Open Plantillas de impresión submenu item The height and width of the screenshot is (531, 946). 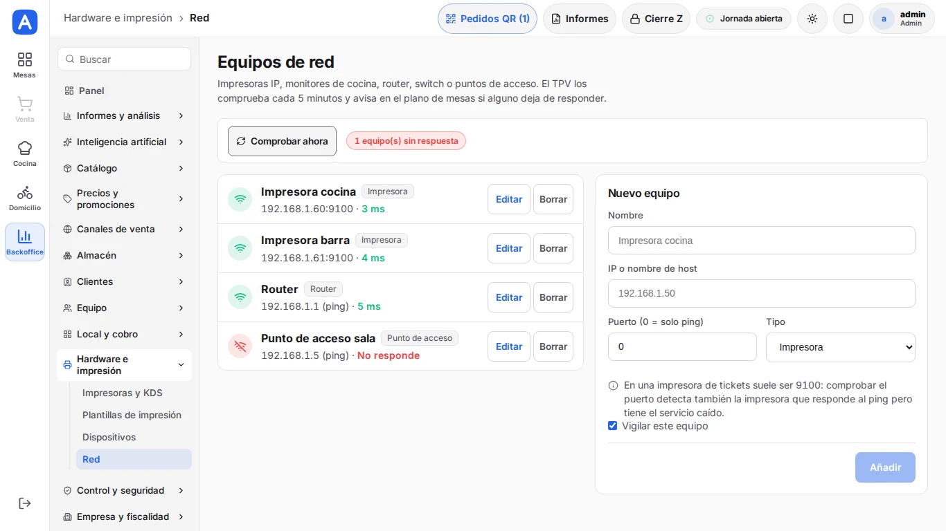134,415
